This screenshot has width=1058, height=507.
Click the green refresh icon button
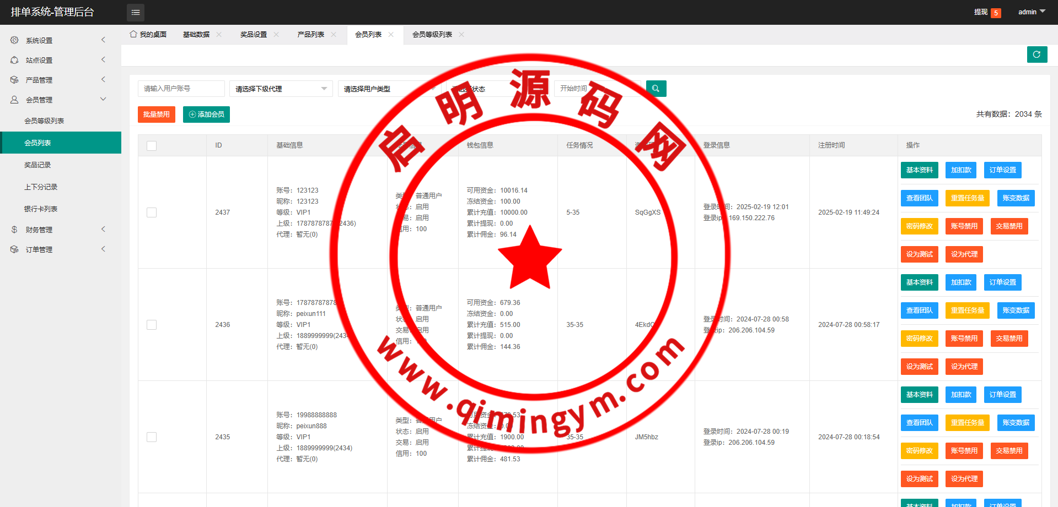click(1036, 54)
